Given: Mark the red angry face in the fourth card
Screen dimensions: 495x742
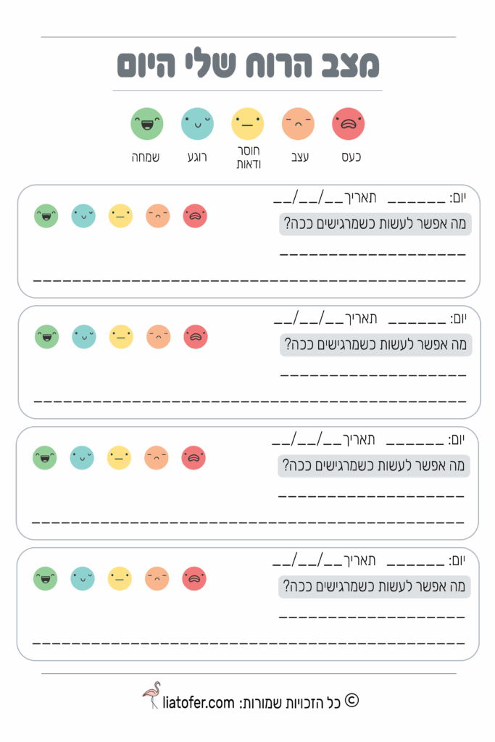Looking at the screenshot, I should (x=194, y=579).
